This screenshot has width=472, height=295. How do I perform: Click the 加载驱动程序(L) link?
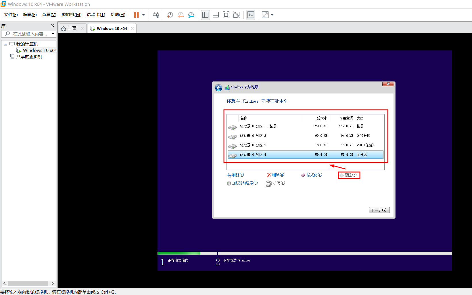click(242, 183)
